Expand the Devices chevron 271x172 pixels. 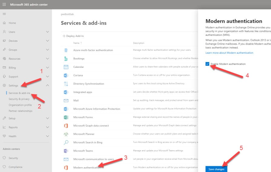click(x=48, y=41)
